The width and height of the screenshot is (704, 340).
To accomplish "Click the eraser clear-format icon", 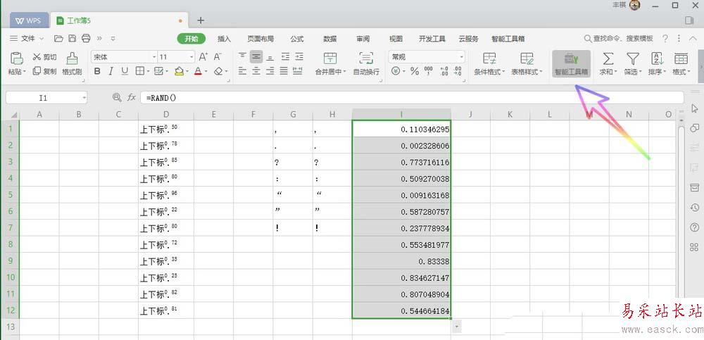I will pyautogui.click(x=218, y=71).
